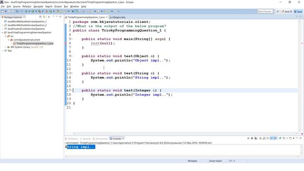Select JavaMainMethodInterviewQuestion_2 project
Screen dimensions: 304x171
click(x=27, y=25)
